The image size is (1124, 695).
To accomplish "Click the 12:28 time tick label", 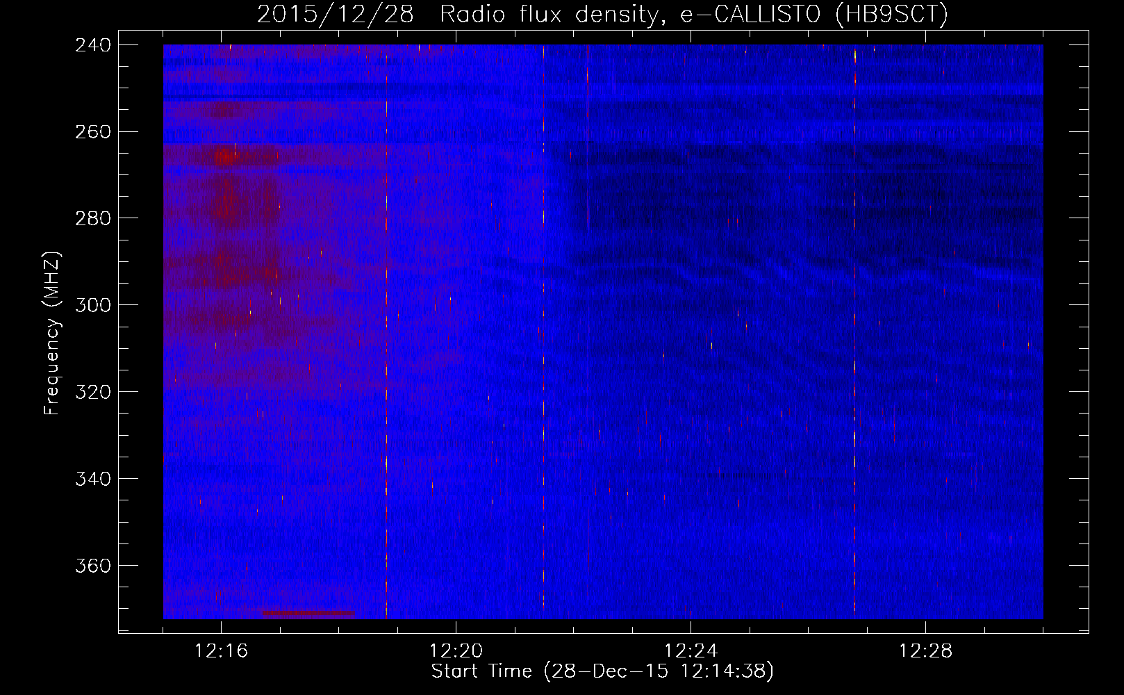I will 925,651.
